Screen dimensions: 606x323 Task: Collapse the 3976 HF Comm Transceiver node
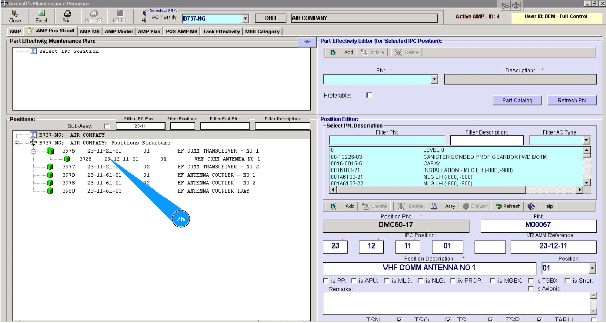[x=34, y=151]
